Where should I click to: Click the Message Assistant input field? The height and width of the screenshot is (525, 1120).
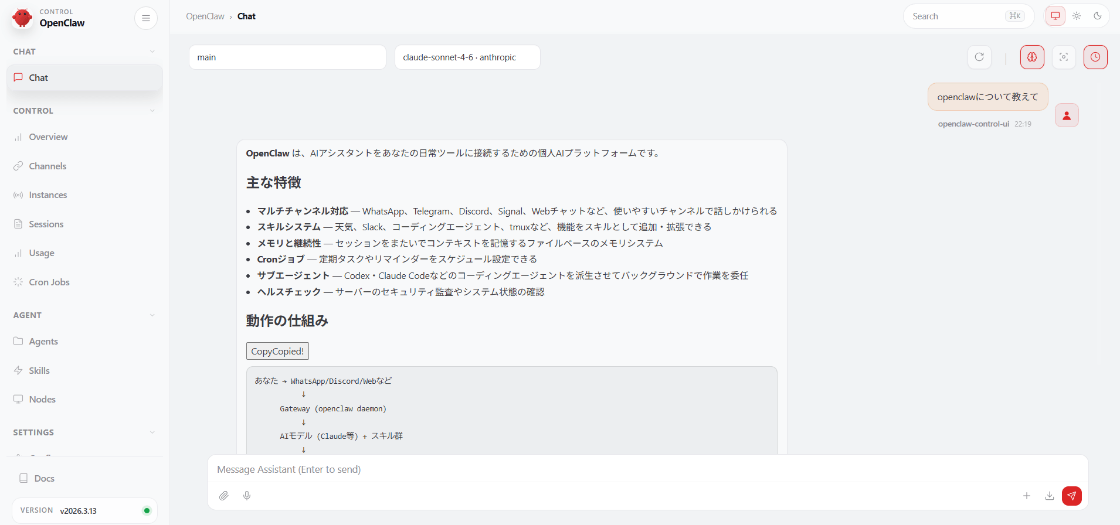[645, 470]
